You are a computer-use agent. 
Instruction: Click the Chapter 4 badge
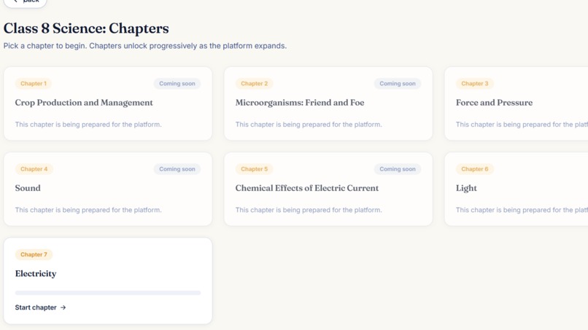click(x=34, y=169)
